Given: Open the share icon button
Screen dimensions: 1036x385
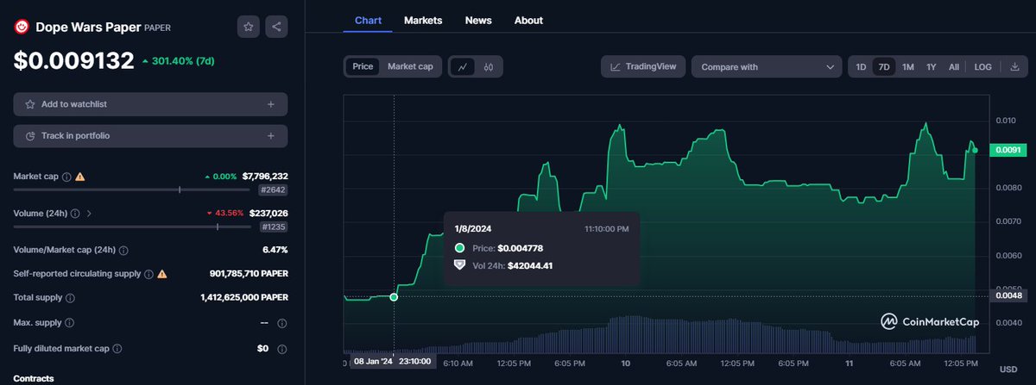Looking at the screenshot, I should [x=276, y=27].
